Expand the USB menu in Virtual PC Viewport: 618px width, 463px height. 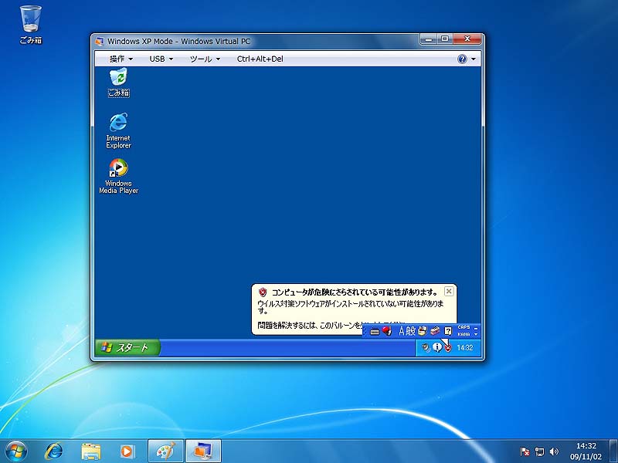157,58
